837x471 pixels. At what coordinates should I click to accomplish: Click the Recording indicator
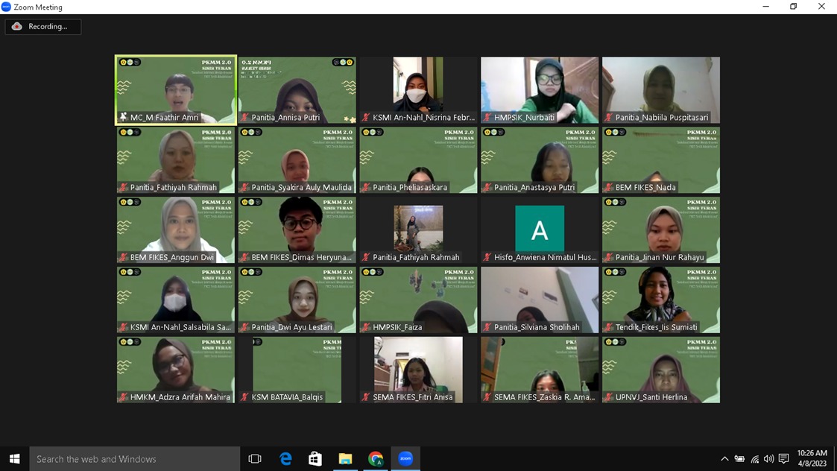42,27
